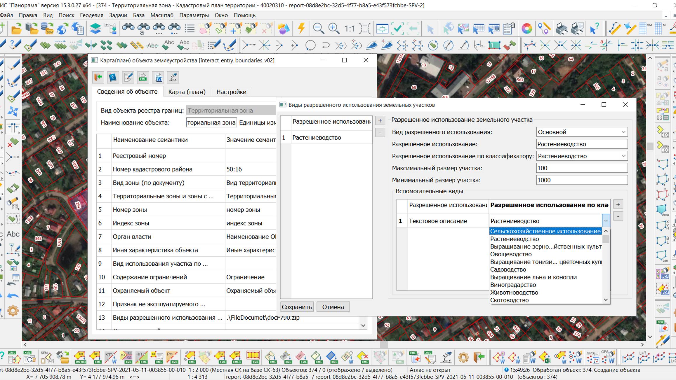
Task: Click the XML export icon in dialog
Action: pos(143,78)
